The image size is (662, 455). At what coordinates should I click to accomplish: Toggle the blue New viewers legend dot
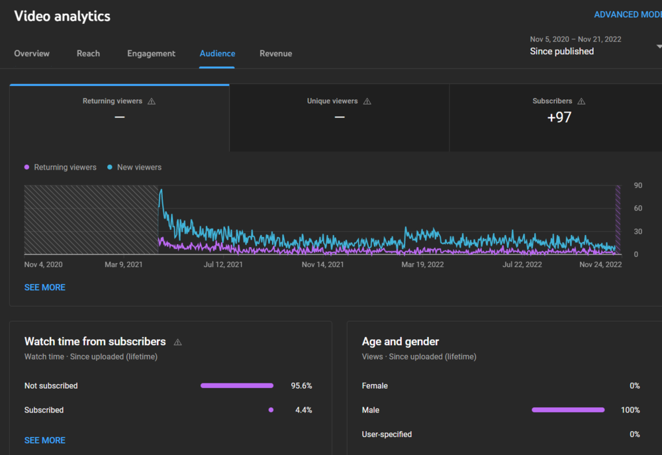110,168
